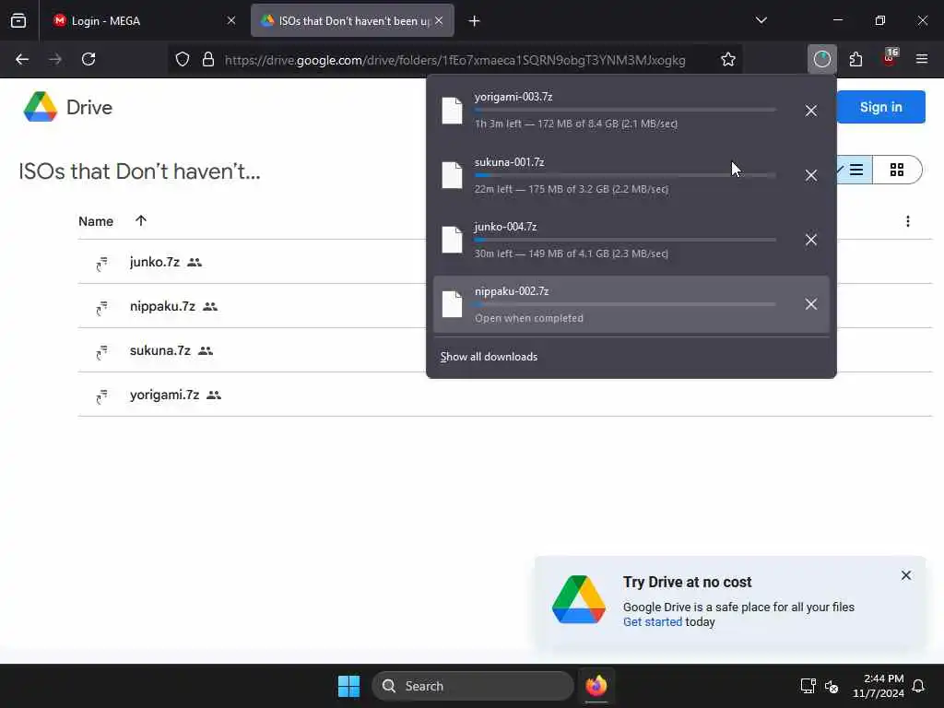Open the Firefox View tab icon
Screen dimensions: 944x708
(x=18, y=20)
